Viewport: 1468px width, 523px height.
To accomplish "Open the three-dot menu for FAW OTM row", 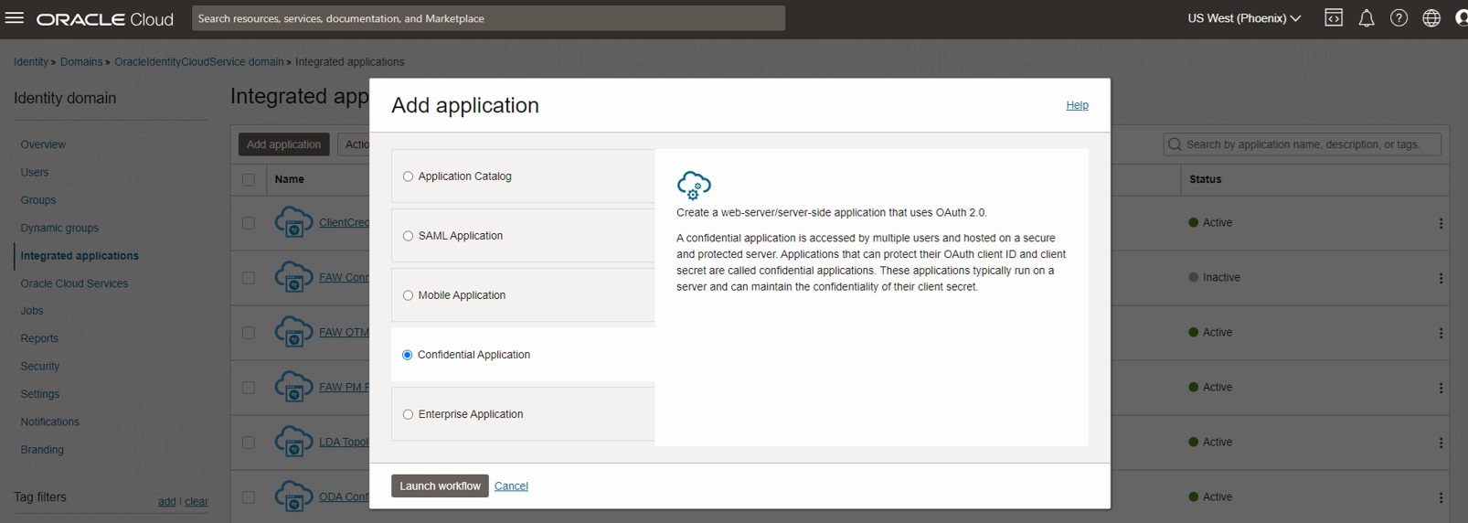I will [x=1441, y=333].
